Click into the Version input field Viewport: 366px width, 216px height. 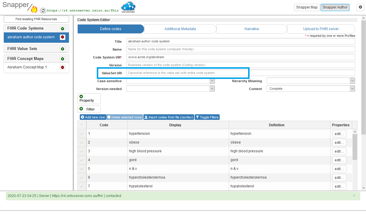tap(240, 65)
